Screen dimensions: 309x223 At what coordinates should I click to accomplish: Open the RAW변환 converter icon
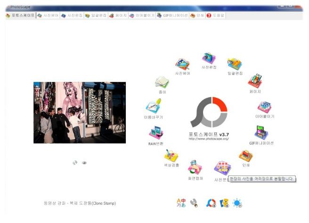pyautogui.click(x=156, y=133)
